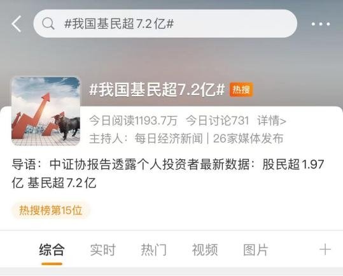Open the three-dot more options menu

[x=321, y=24]
